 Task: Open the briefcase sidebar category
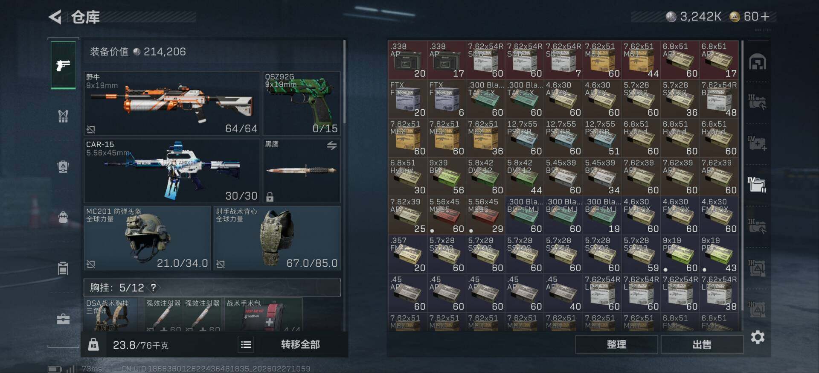(63, 319)
